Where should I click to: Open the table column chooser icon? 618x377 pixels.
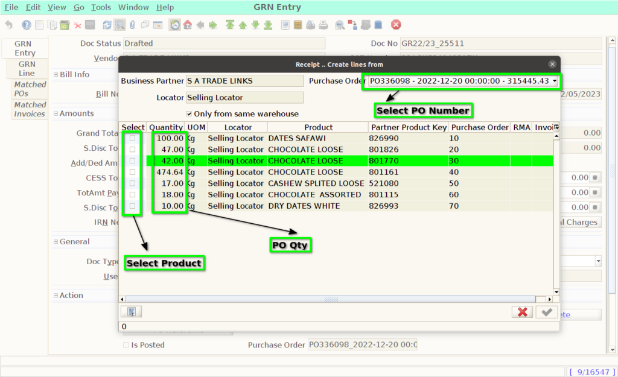(556, 127)
